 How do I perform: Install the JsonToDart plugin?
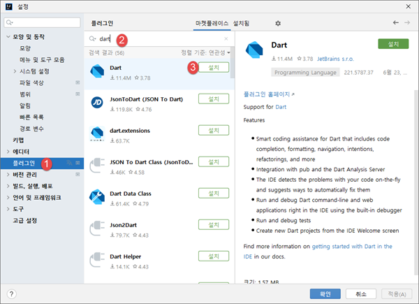(x=214, y=99)
